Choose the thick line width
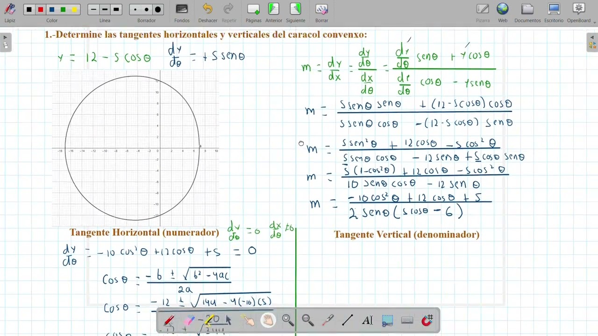Viewport: 598px width, 336px height. (x=116, y=9)
